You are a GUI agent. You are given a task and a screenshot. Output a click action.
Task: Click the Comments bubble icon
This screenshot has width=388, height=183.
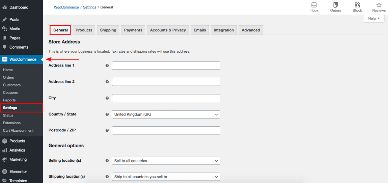[x=4, y=47]
